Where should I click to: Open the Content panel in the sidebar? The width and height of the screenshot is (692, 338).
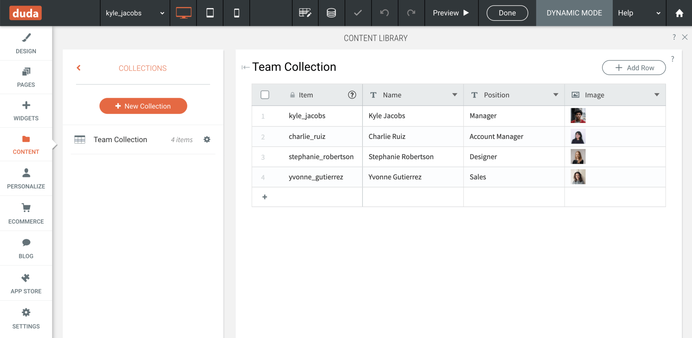[x=26, y=144]
